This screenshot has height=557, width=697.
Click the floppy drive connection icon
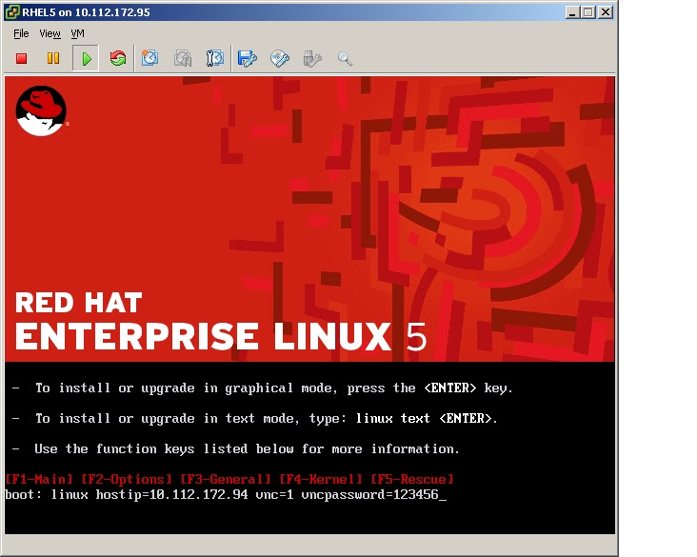(x=248, y=58)
